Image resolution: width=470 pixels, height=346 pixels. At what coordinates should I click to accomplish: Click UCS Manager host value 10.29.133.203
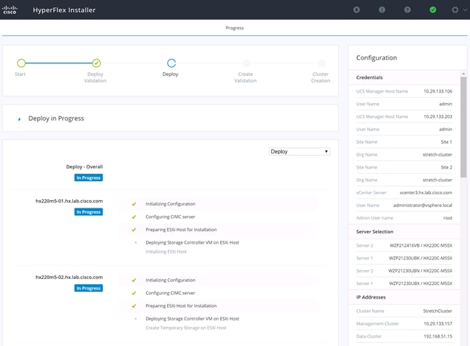click(438, 117)
